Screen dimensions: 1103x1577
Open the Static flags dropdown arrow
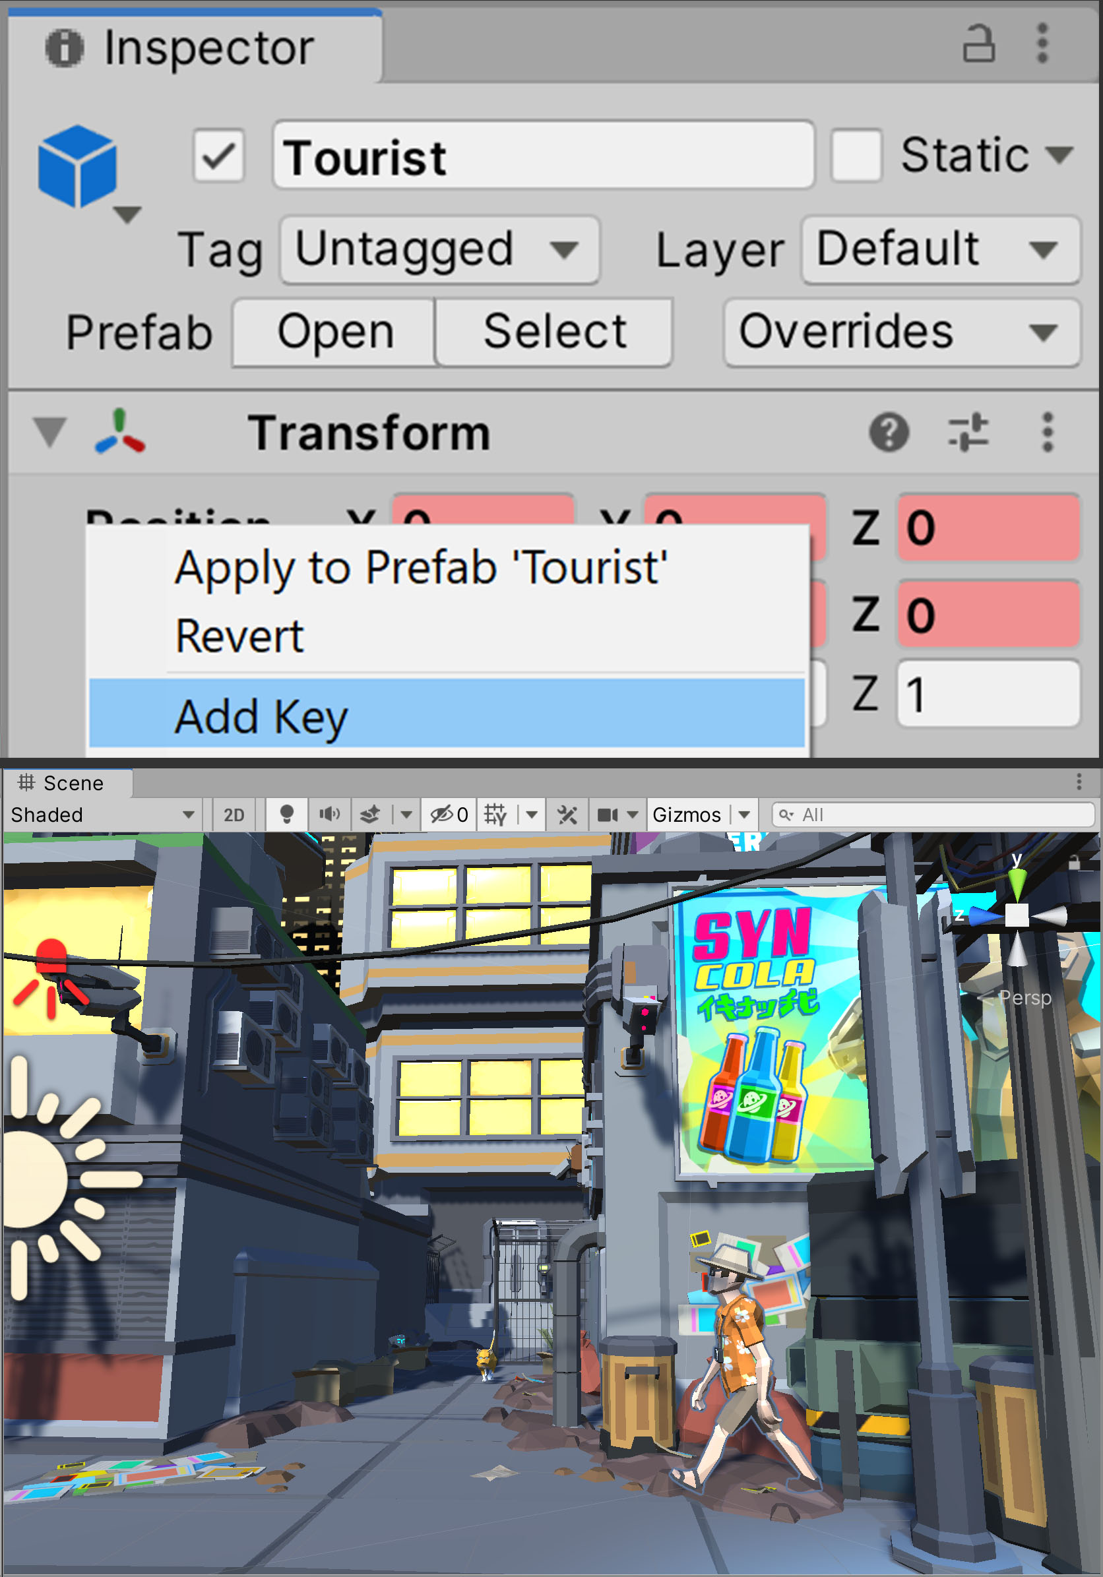[x=1059, y=155]
